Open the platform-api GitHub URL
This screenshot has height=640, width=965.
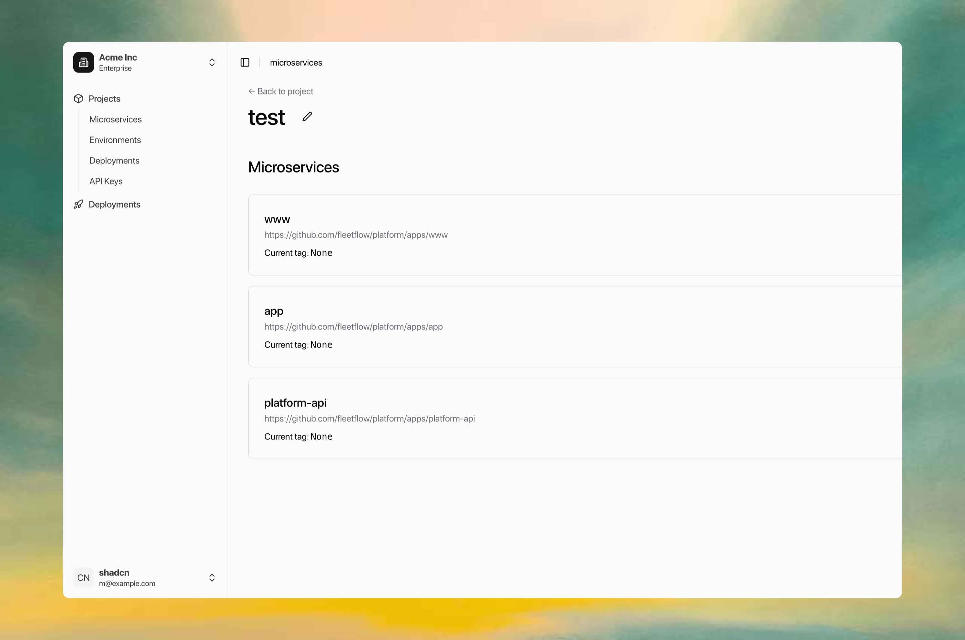pyautogui.click(x=369, y=419)
